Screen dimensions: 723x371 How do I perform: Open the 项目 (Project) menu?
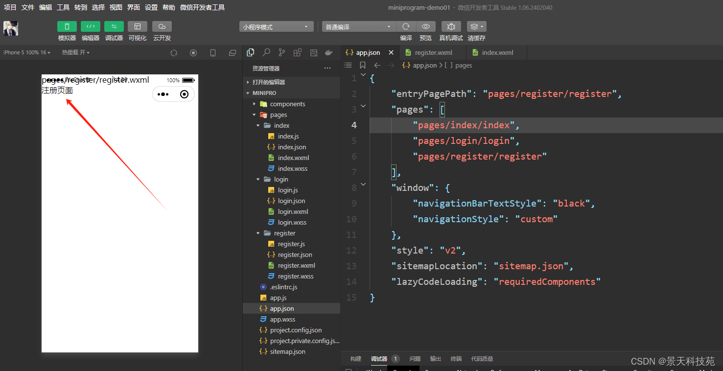coord(10,7)
